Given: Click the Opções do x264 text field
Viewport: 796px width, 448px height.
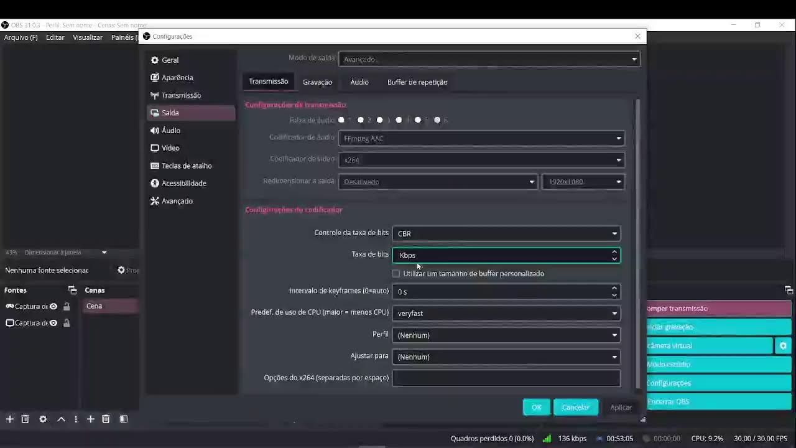Looking at the screenshot, I should tap(506, 378).
